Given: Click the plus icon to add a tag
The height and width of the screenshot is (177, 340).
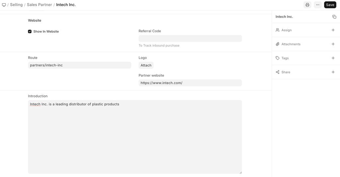Looking at the screenshot, I should point(333,58).
